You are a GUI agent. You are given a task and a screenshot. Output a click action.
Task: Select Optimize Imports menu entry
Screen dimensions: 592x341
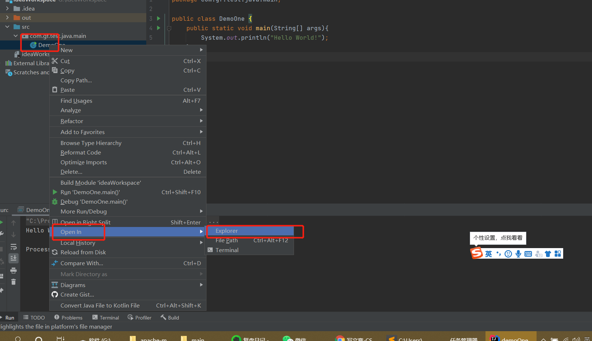click(x=128, y=162)
